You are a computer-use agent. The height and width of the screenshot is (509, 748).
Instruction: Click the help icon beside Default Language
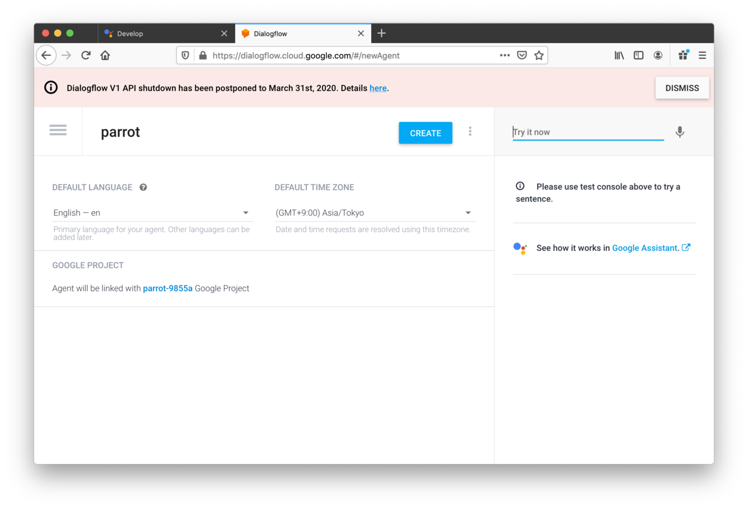(x=143, y=187)
